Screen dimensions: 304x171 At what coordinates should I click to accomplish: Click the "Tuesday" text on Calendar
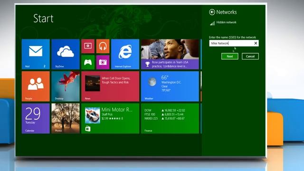tap(30, 123)
